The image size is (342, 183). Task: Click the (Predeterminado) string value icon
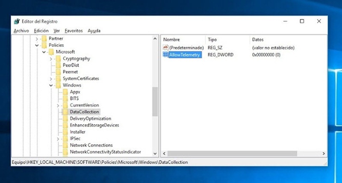(x=166, y=47)
